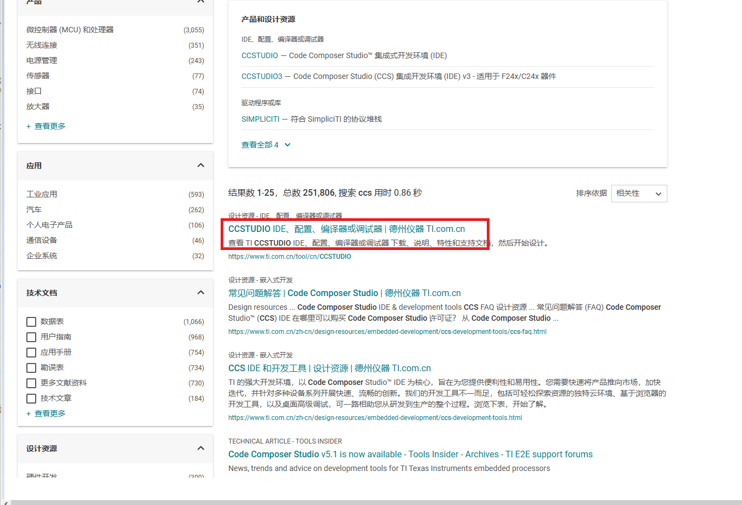This screenshot has width=742, height=505.
Task: Check the 应用手册 checkbox
Action: [31, 353]
